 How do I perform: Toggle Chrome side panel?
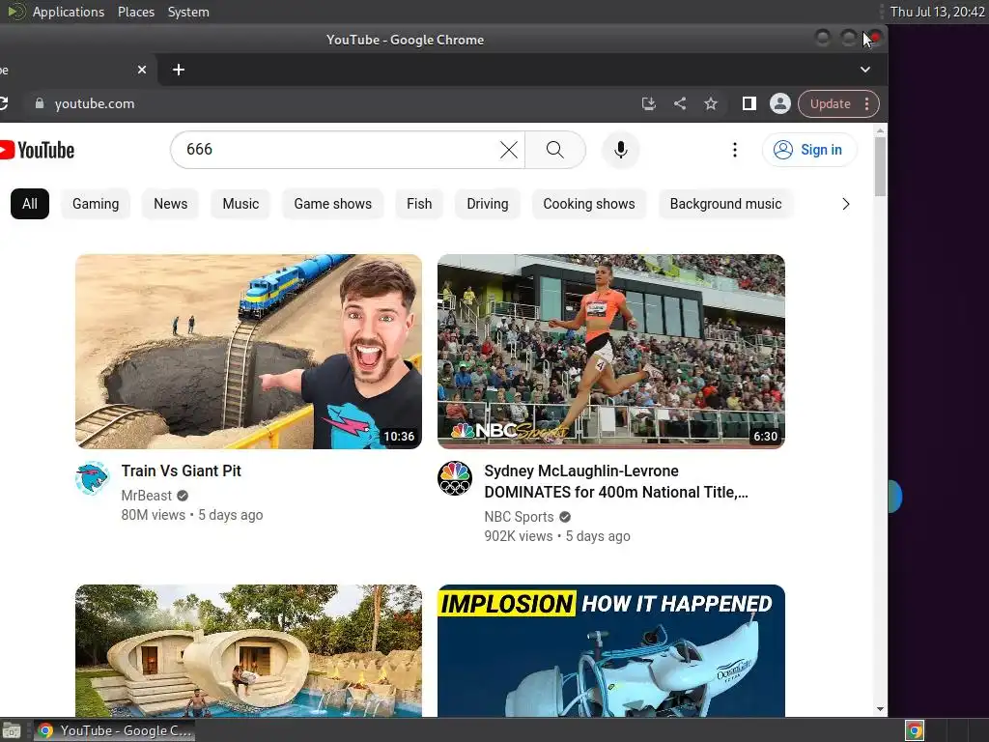[749, 103]
